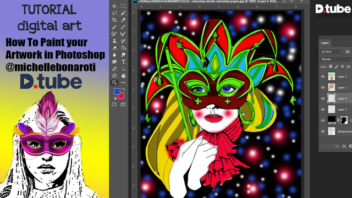Image resolution: width=352 pixels, height=198 pixels.
Task: Select the Zoom magnifier tool
Action: (x=114, y=82)
